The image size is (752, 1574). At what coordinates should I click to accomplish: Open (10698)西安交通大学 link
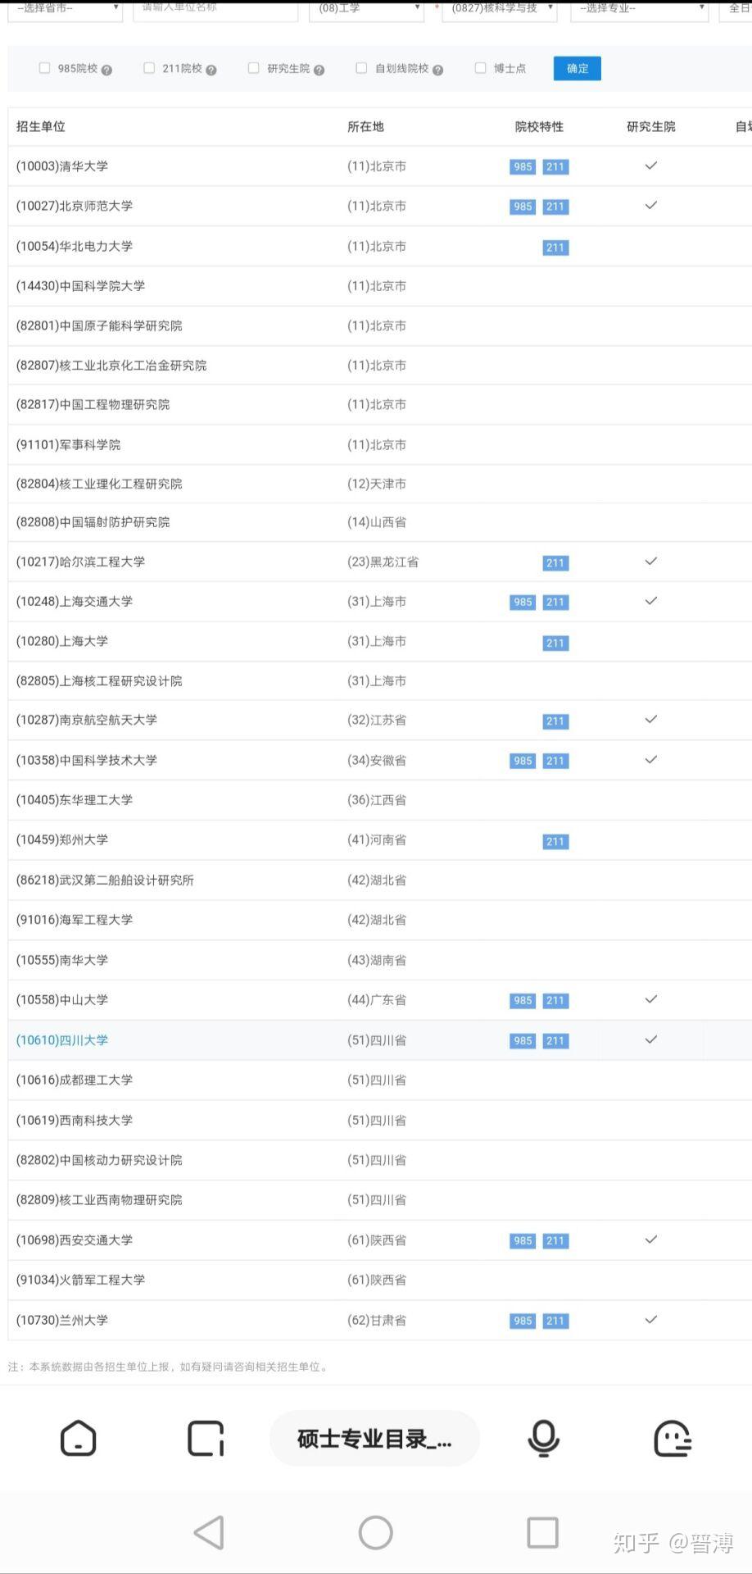coord(75,1240)
